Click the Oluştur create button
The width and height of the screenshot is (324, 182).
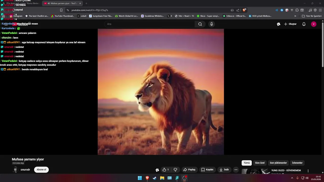point(290,24)
